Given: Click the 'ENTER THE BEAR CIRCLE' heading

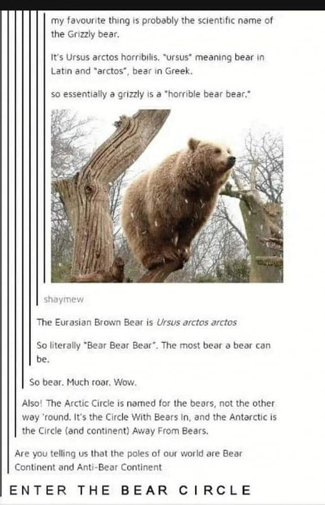Looking at the screenshot, I should pos(130,490).
